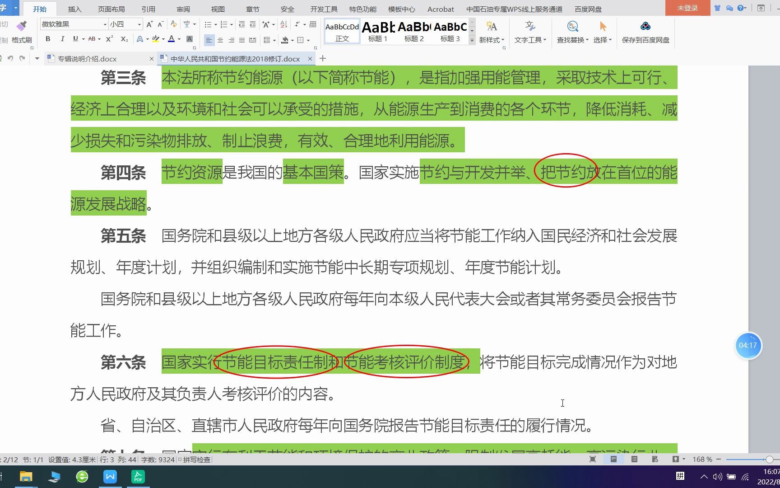Open the font size dropdown 小四
This screenshot has height=488, width=780.
click(x=139, y=24)
